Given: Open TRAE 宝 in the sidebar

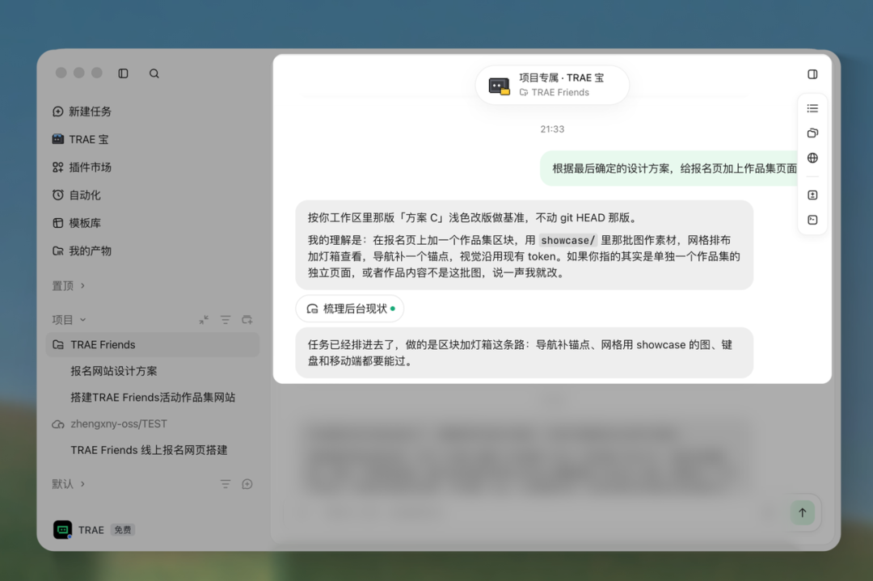Looking at the screenshot, I should pos(80,139).
